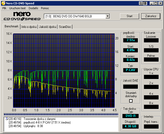Maximize the Nero CD-DVD Speed window
164x134 pixels.
click(x=156, y=3)
